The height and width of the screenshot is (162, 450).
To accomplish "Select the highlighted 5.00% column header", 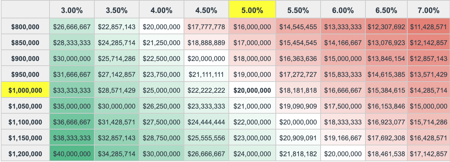I will (x=252, y=10).
